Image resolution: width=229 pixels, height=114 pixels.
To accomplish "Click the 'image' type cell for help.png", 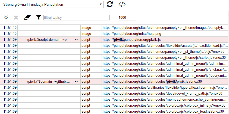I will [x=91, y=34].
